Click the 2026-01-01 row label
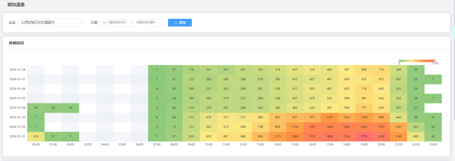Screen dimensions: 455x161 (x=17, y=136)
